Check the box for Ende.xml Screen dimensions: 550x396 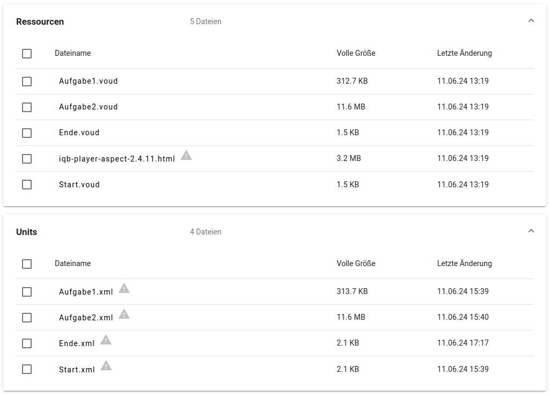pos(27,343)
